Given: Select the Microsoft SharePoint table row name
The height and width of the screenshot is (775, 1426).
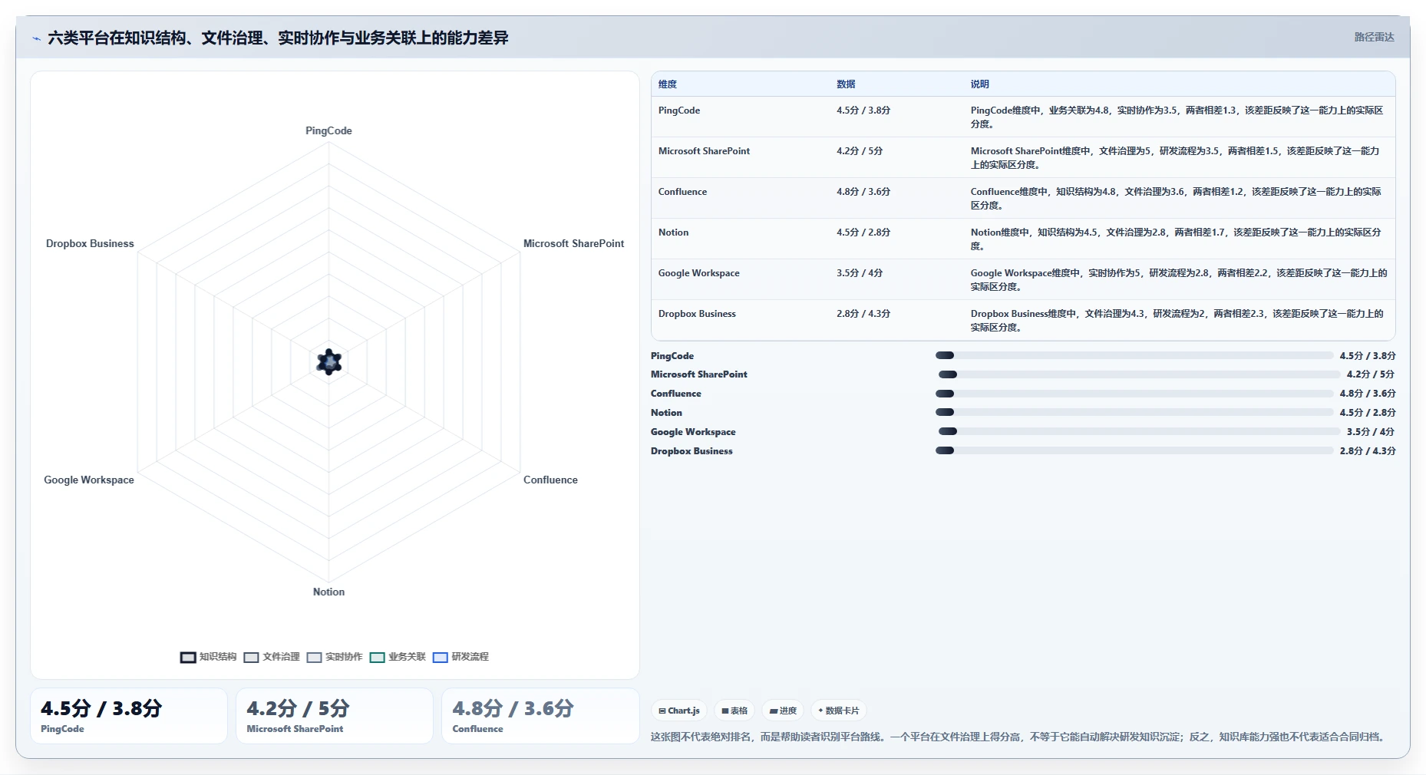Looking at the screenshot, I should [704, 151].
